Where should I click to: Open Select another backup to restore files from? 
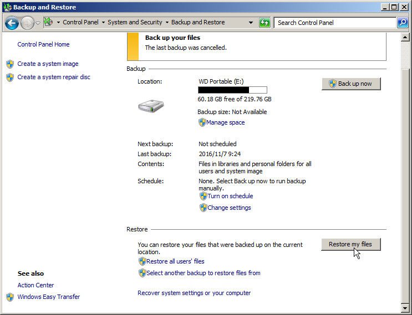pyautogui.click(x=204, y=273)
